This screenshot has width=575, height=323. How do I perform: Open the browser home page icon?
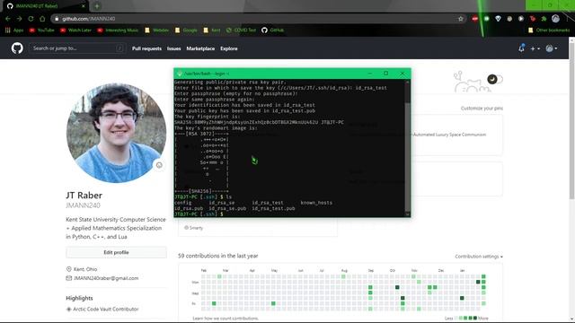42,19
